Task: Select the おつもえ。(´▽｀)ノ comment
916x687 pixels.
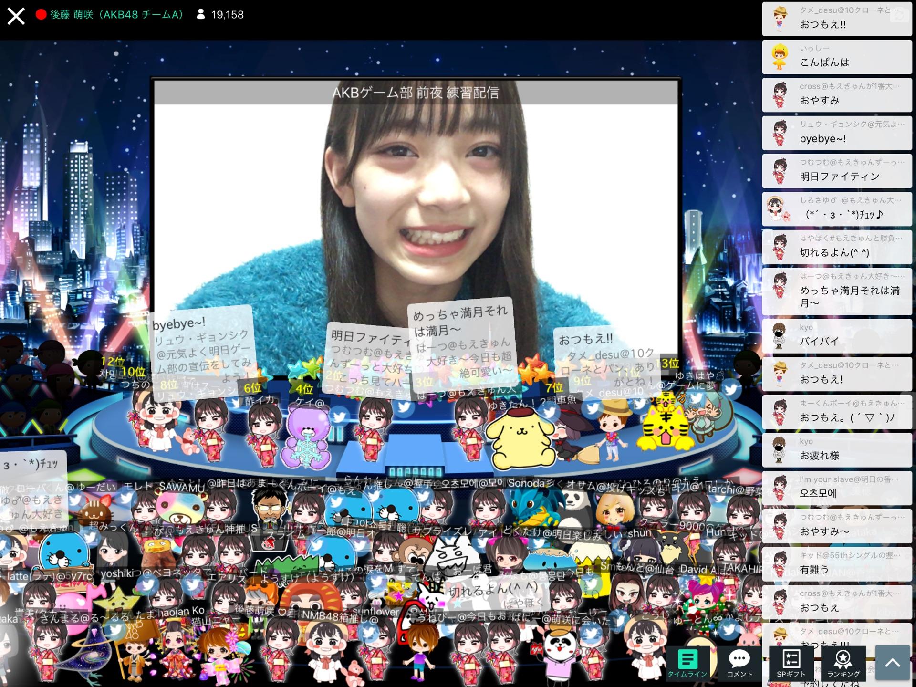Action: (837, 412)
